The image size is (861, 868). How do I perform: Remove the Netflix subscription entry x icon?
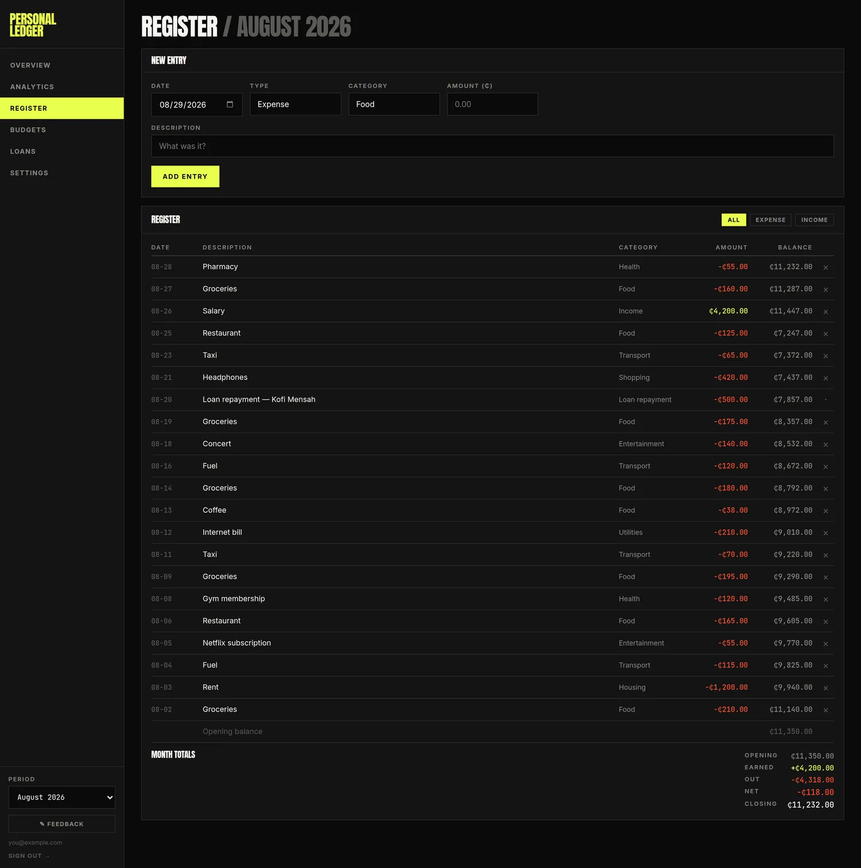click(x=825, y=644)
